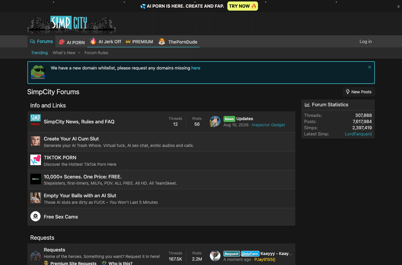Open the What's New menu item
The width and height of the screenshot is (402, 265).
[64, 53]
